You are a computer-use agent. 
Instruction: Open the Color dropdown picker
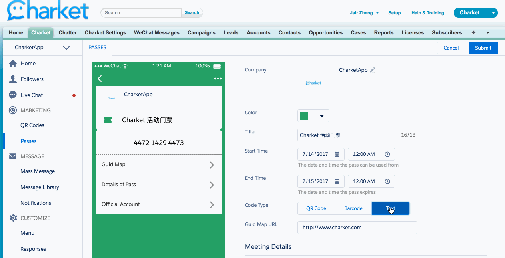point(321,116)
